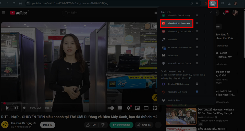Go to the browser home page

[20, 3]
